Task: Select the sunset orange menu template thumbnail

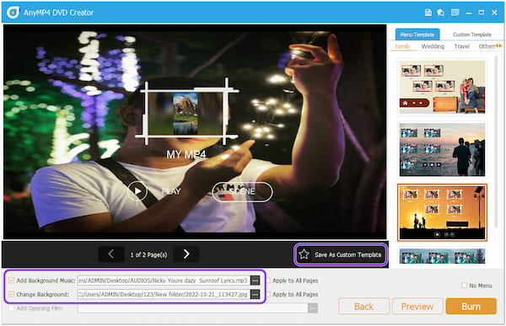Action: click(x=442, y=212)
